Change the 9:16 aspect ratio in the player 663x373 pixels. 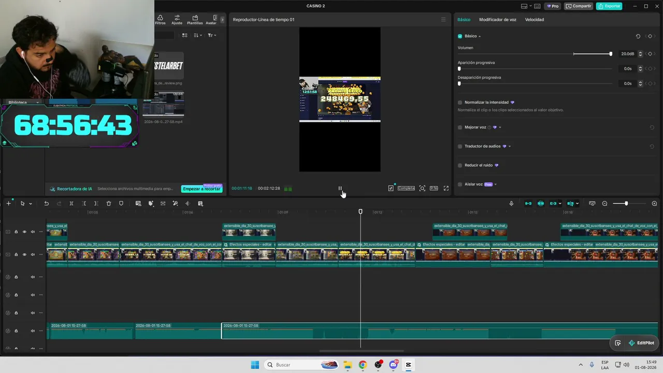pos(434,188)
